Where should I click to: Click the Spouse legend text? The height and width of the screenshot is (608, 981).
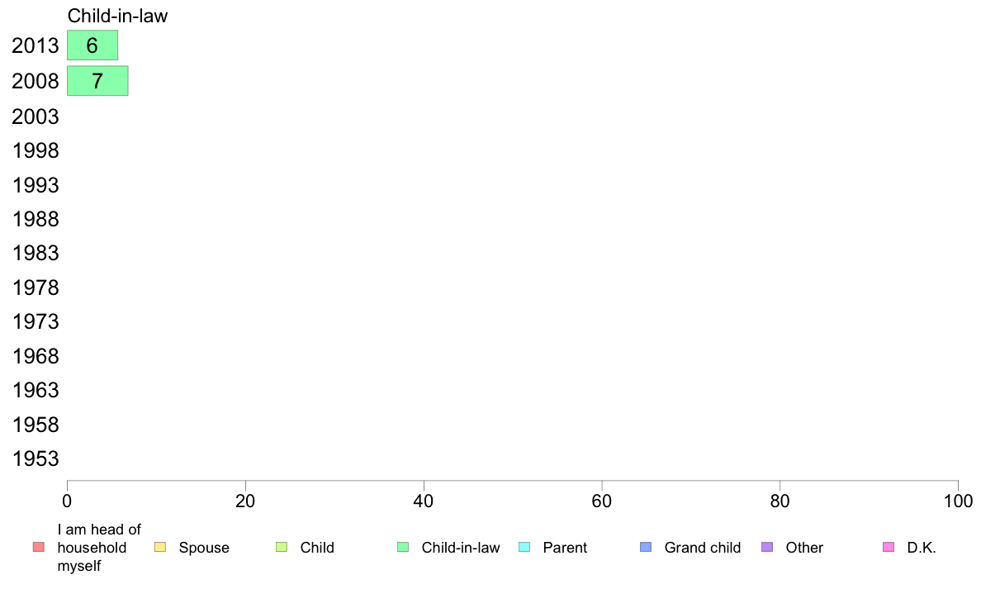point(204,548)
